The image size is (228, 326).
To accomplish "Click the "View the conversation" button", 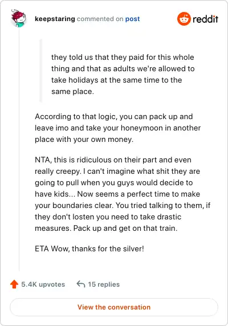I will tap(114, 307).
